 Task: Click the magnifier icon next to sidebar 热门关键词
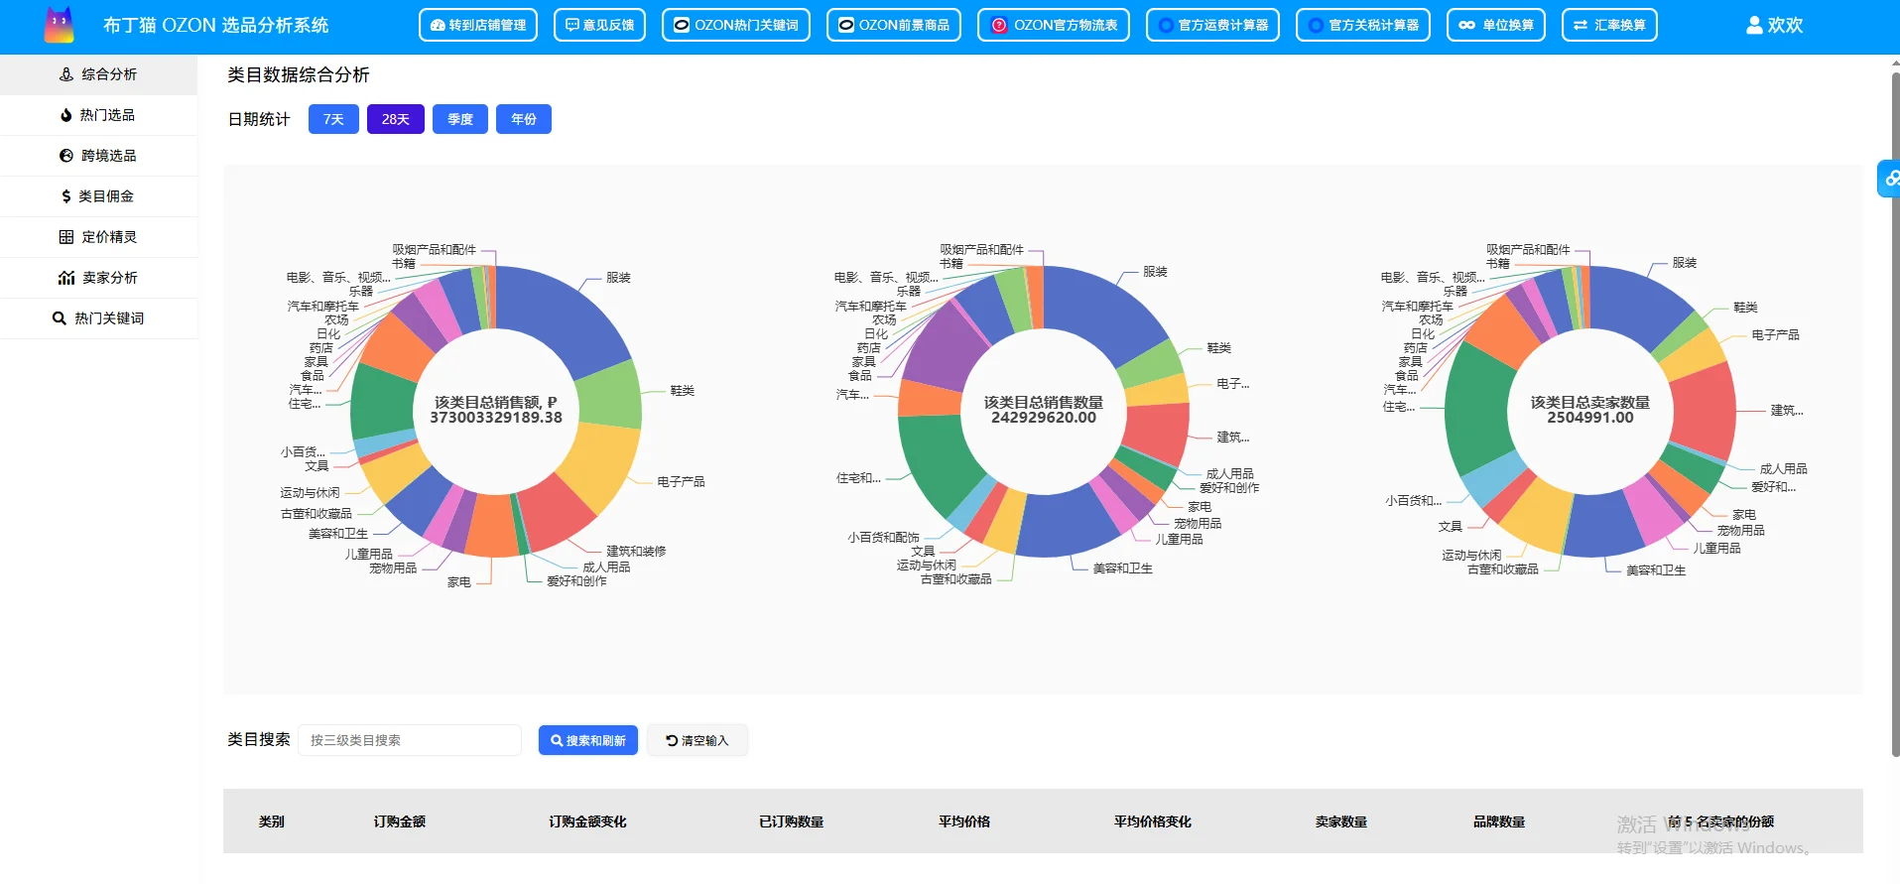[60, 318]
